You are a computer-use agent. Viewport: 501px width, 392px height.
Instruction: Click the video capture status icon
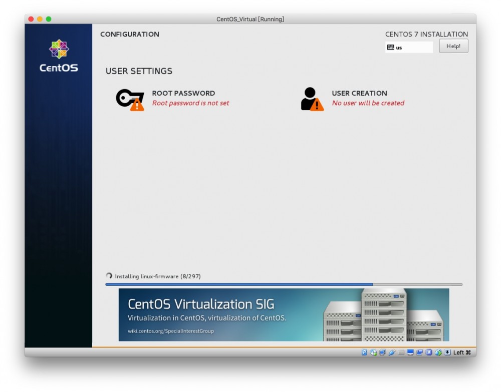click(419, 352)
